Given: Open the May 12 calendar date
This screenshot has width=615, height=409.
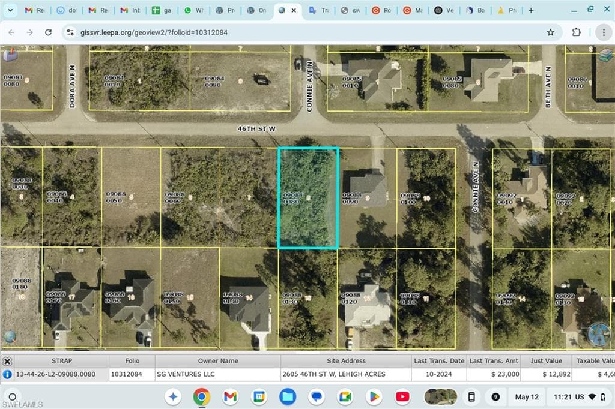Looking at the screenshot, I should (x=526, y=397).
